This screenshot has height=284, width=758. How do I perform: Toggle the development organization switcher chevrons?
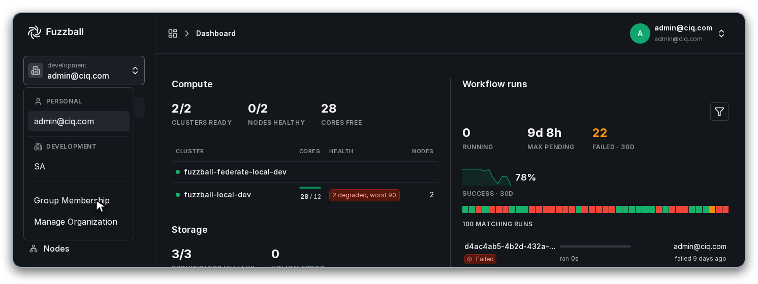[x=135, y=70]
